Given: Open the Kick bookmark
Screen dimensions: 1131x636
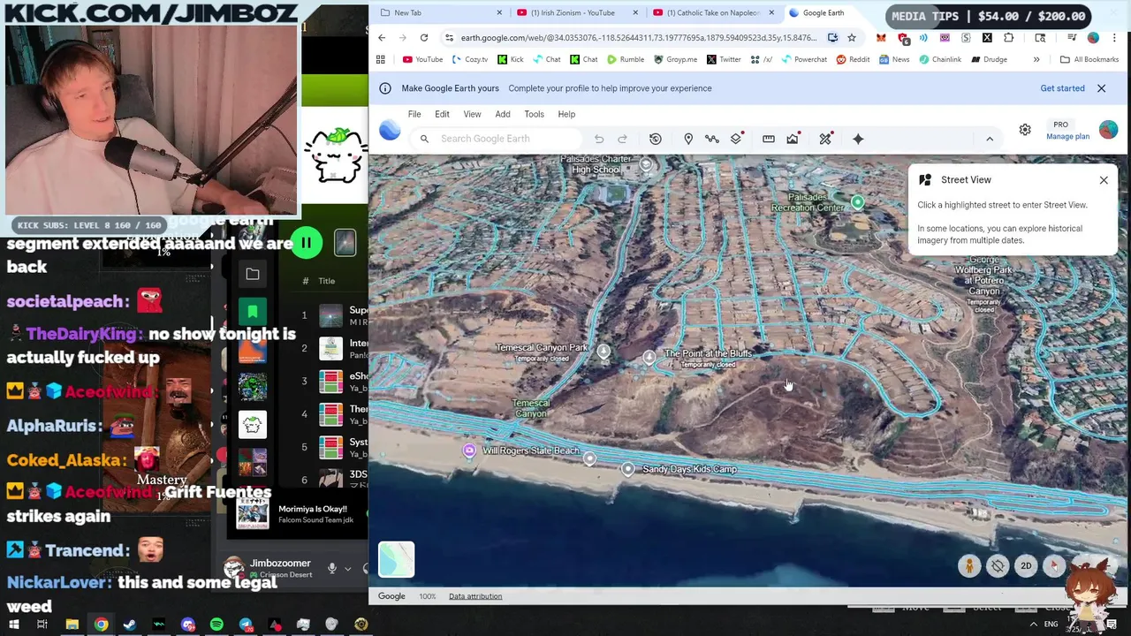Looking at the screenshot, I should [510, 59].
